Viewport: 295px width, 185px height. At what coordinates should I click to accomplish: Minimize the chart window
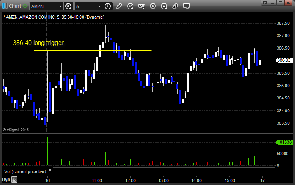click(x=273, y=3)
